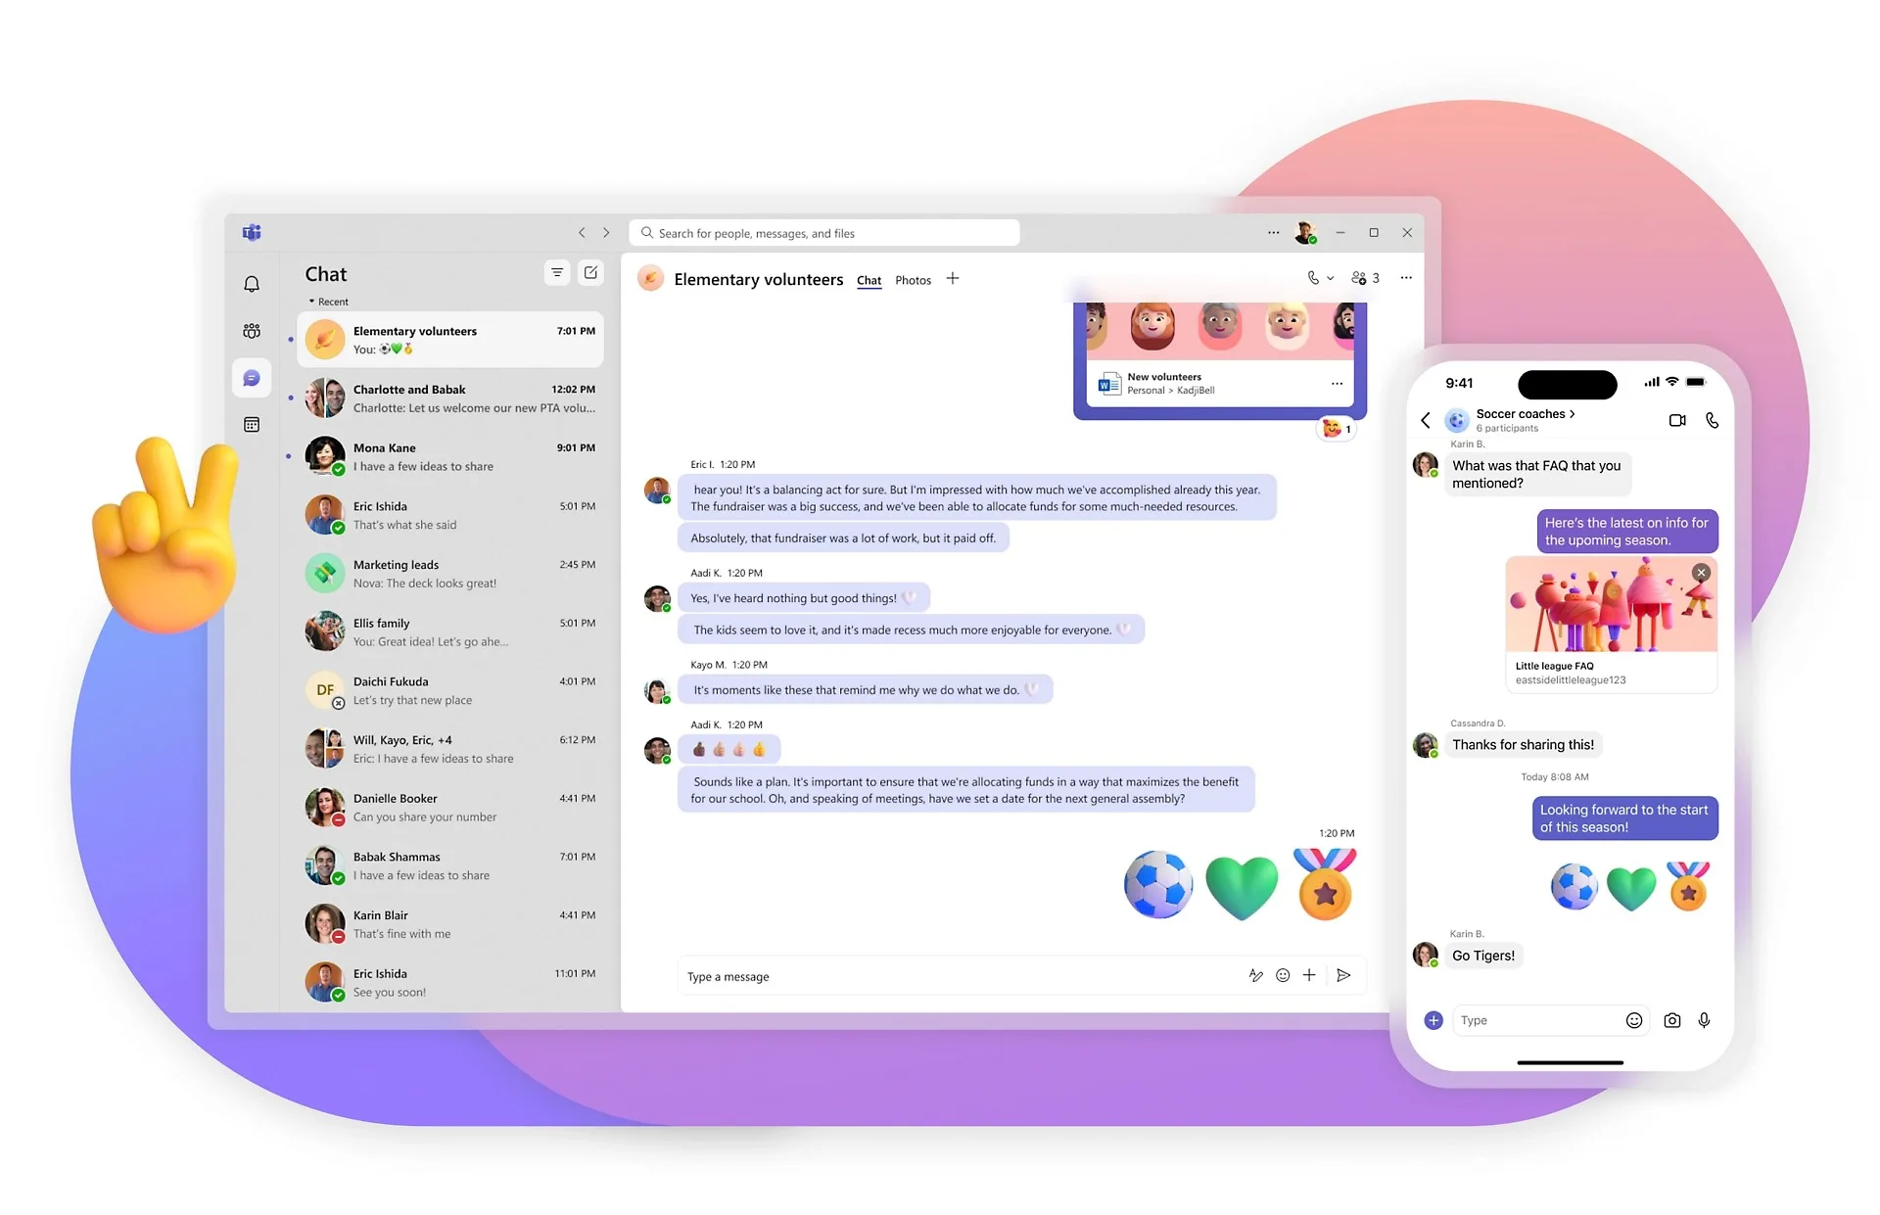Click the Teams grid/communities icon
The width and height of the screenshot is (1880, 1215).
(252, 329)
